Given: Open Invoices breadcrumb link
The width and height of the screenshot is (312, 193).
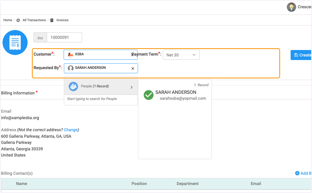Looking at the screenshot, I should pos(62,20).
